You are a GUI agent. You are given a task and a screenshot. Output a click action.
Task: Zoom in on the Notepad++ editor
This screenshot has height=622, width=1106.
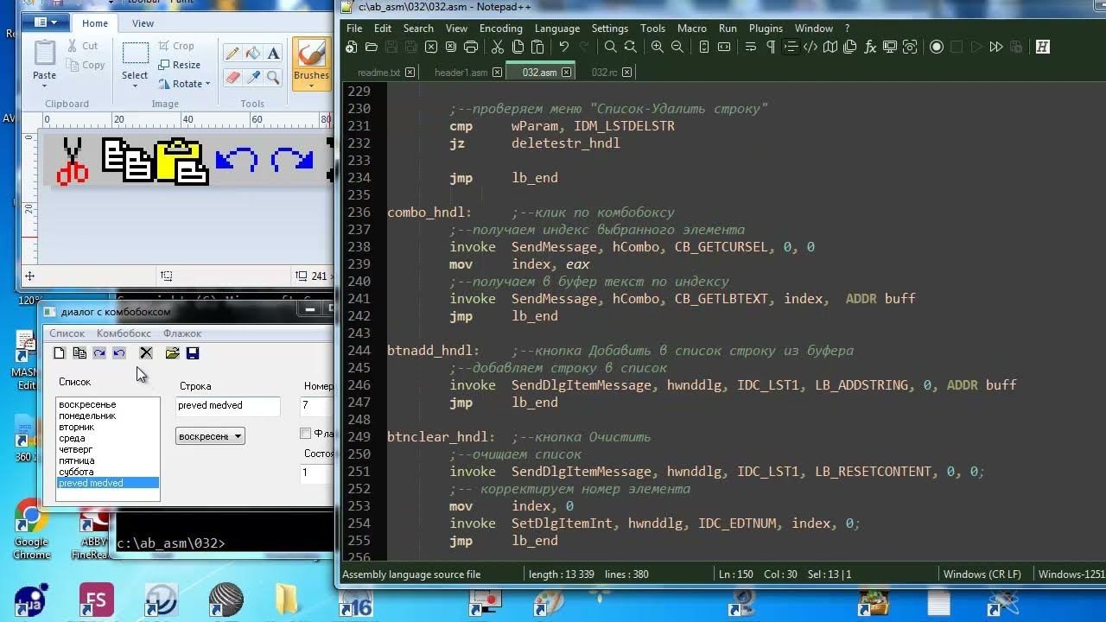coord(658,47)
